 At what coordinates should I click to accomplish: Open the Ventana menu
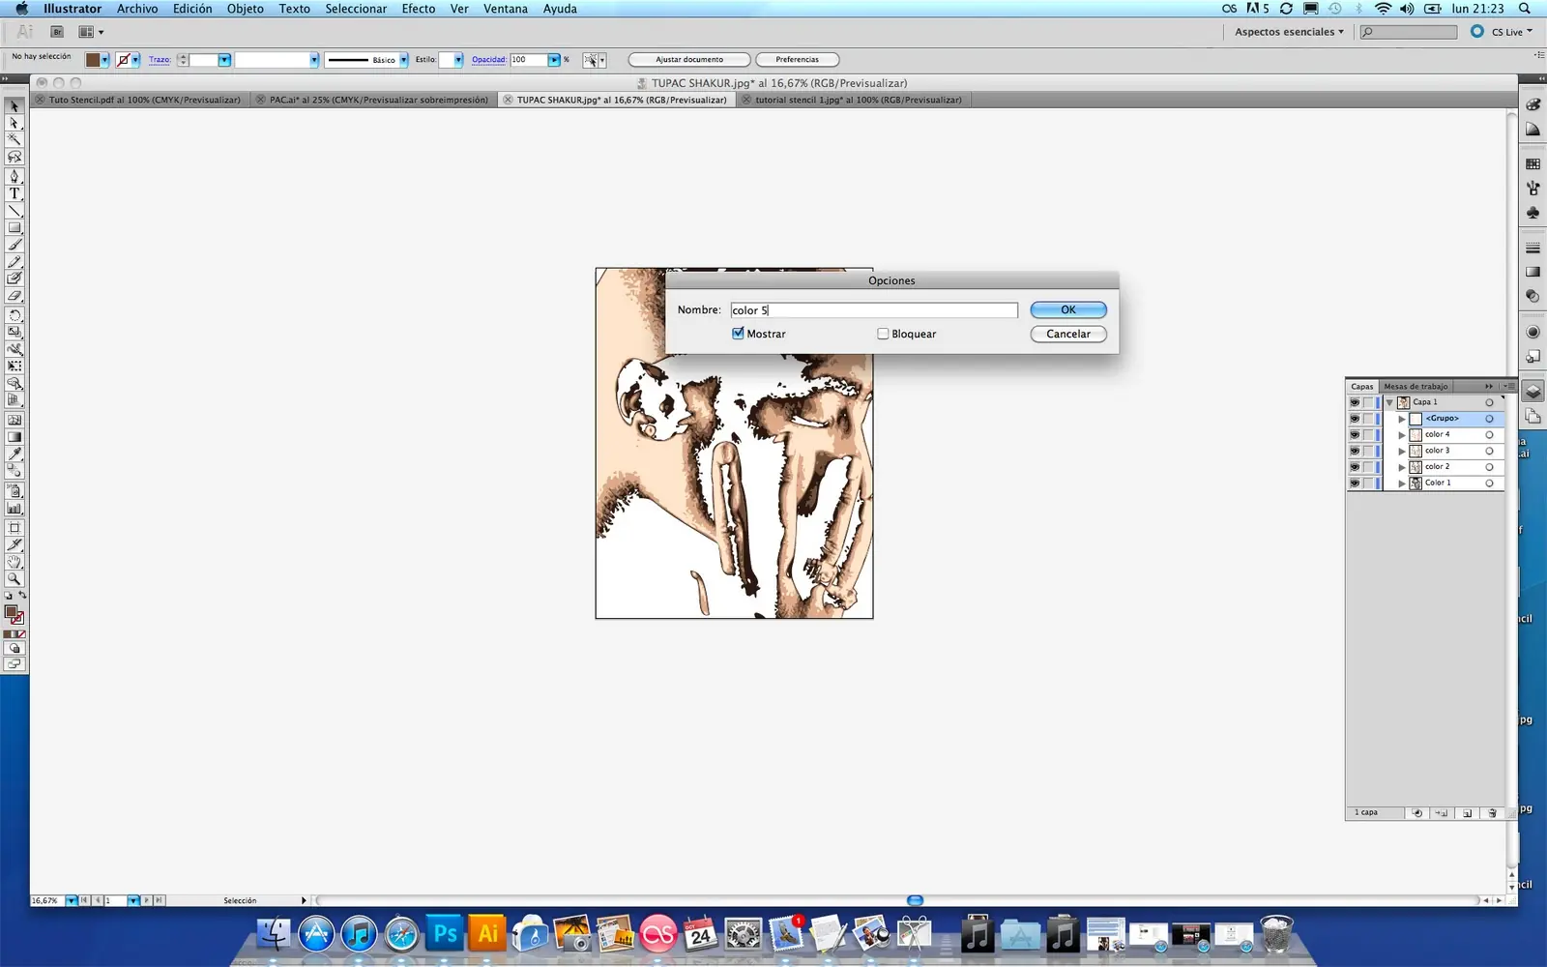coord(506,9)
